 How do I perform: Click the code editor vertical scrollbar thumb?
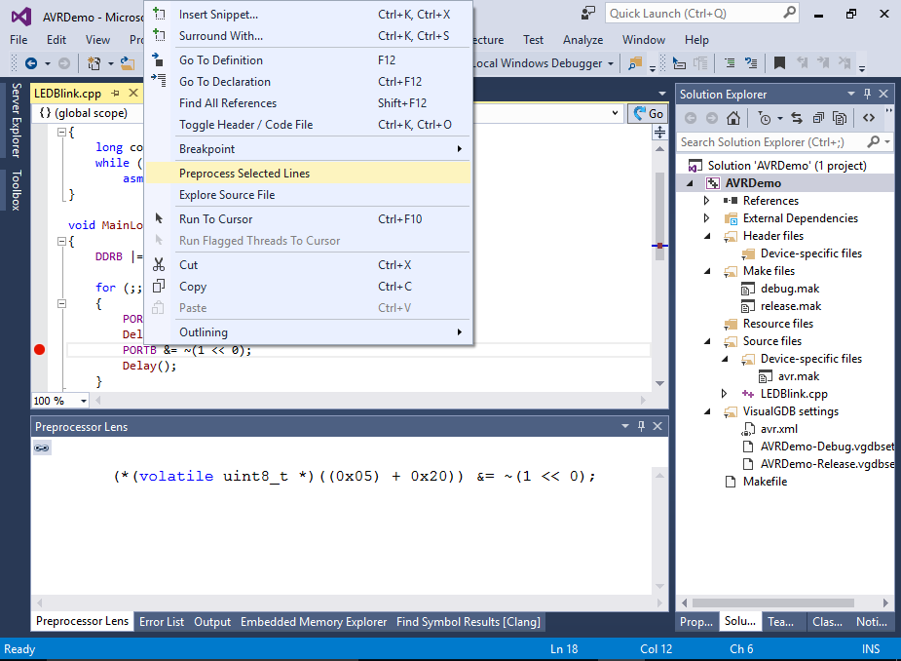point(659,215)
